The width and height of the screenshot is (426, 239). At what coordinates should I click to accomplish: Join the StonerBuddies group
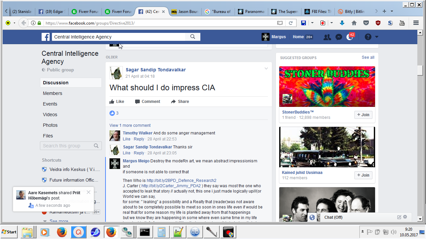[363, 115]
